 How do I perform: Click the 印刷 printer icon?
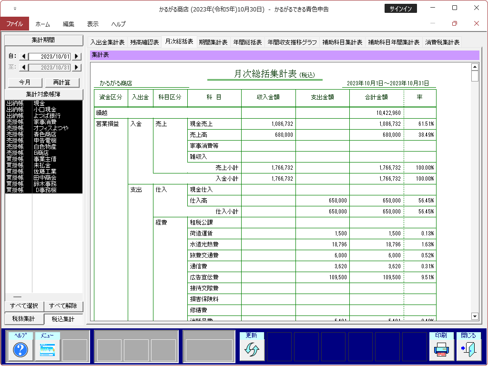coord(441,349)
